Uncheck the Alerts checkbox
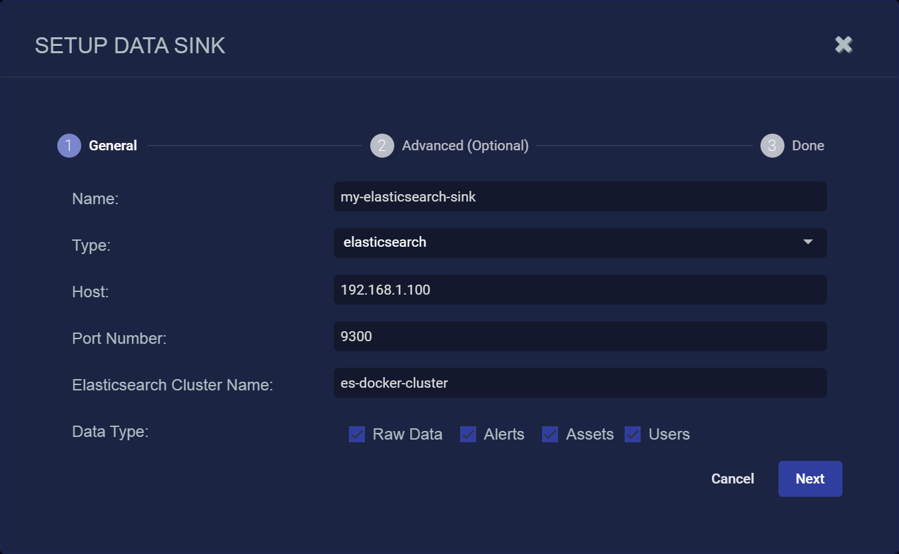The width and height of the screenshot is (899, 554). pos(468,434)
